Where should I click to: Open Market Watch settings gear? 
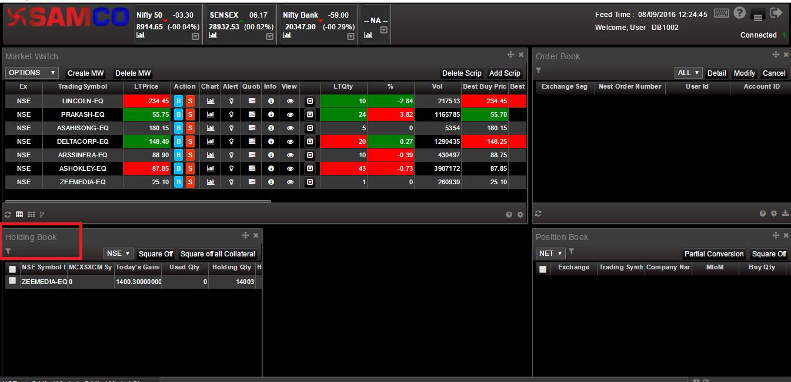(x=520, y=215)
